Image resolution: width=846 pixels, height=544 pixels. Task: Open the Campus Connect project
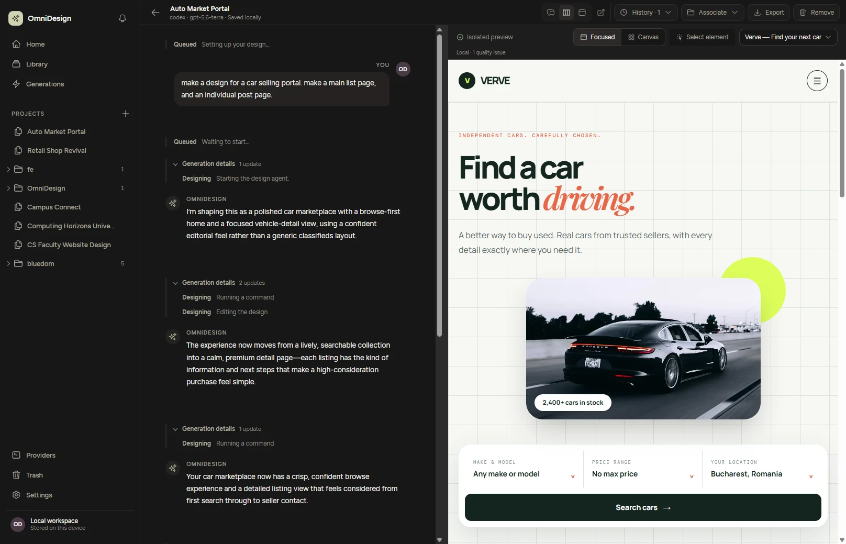tap(70, 207)
